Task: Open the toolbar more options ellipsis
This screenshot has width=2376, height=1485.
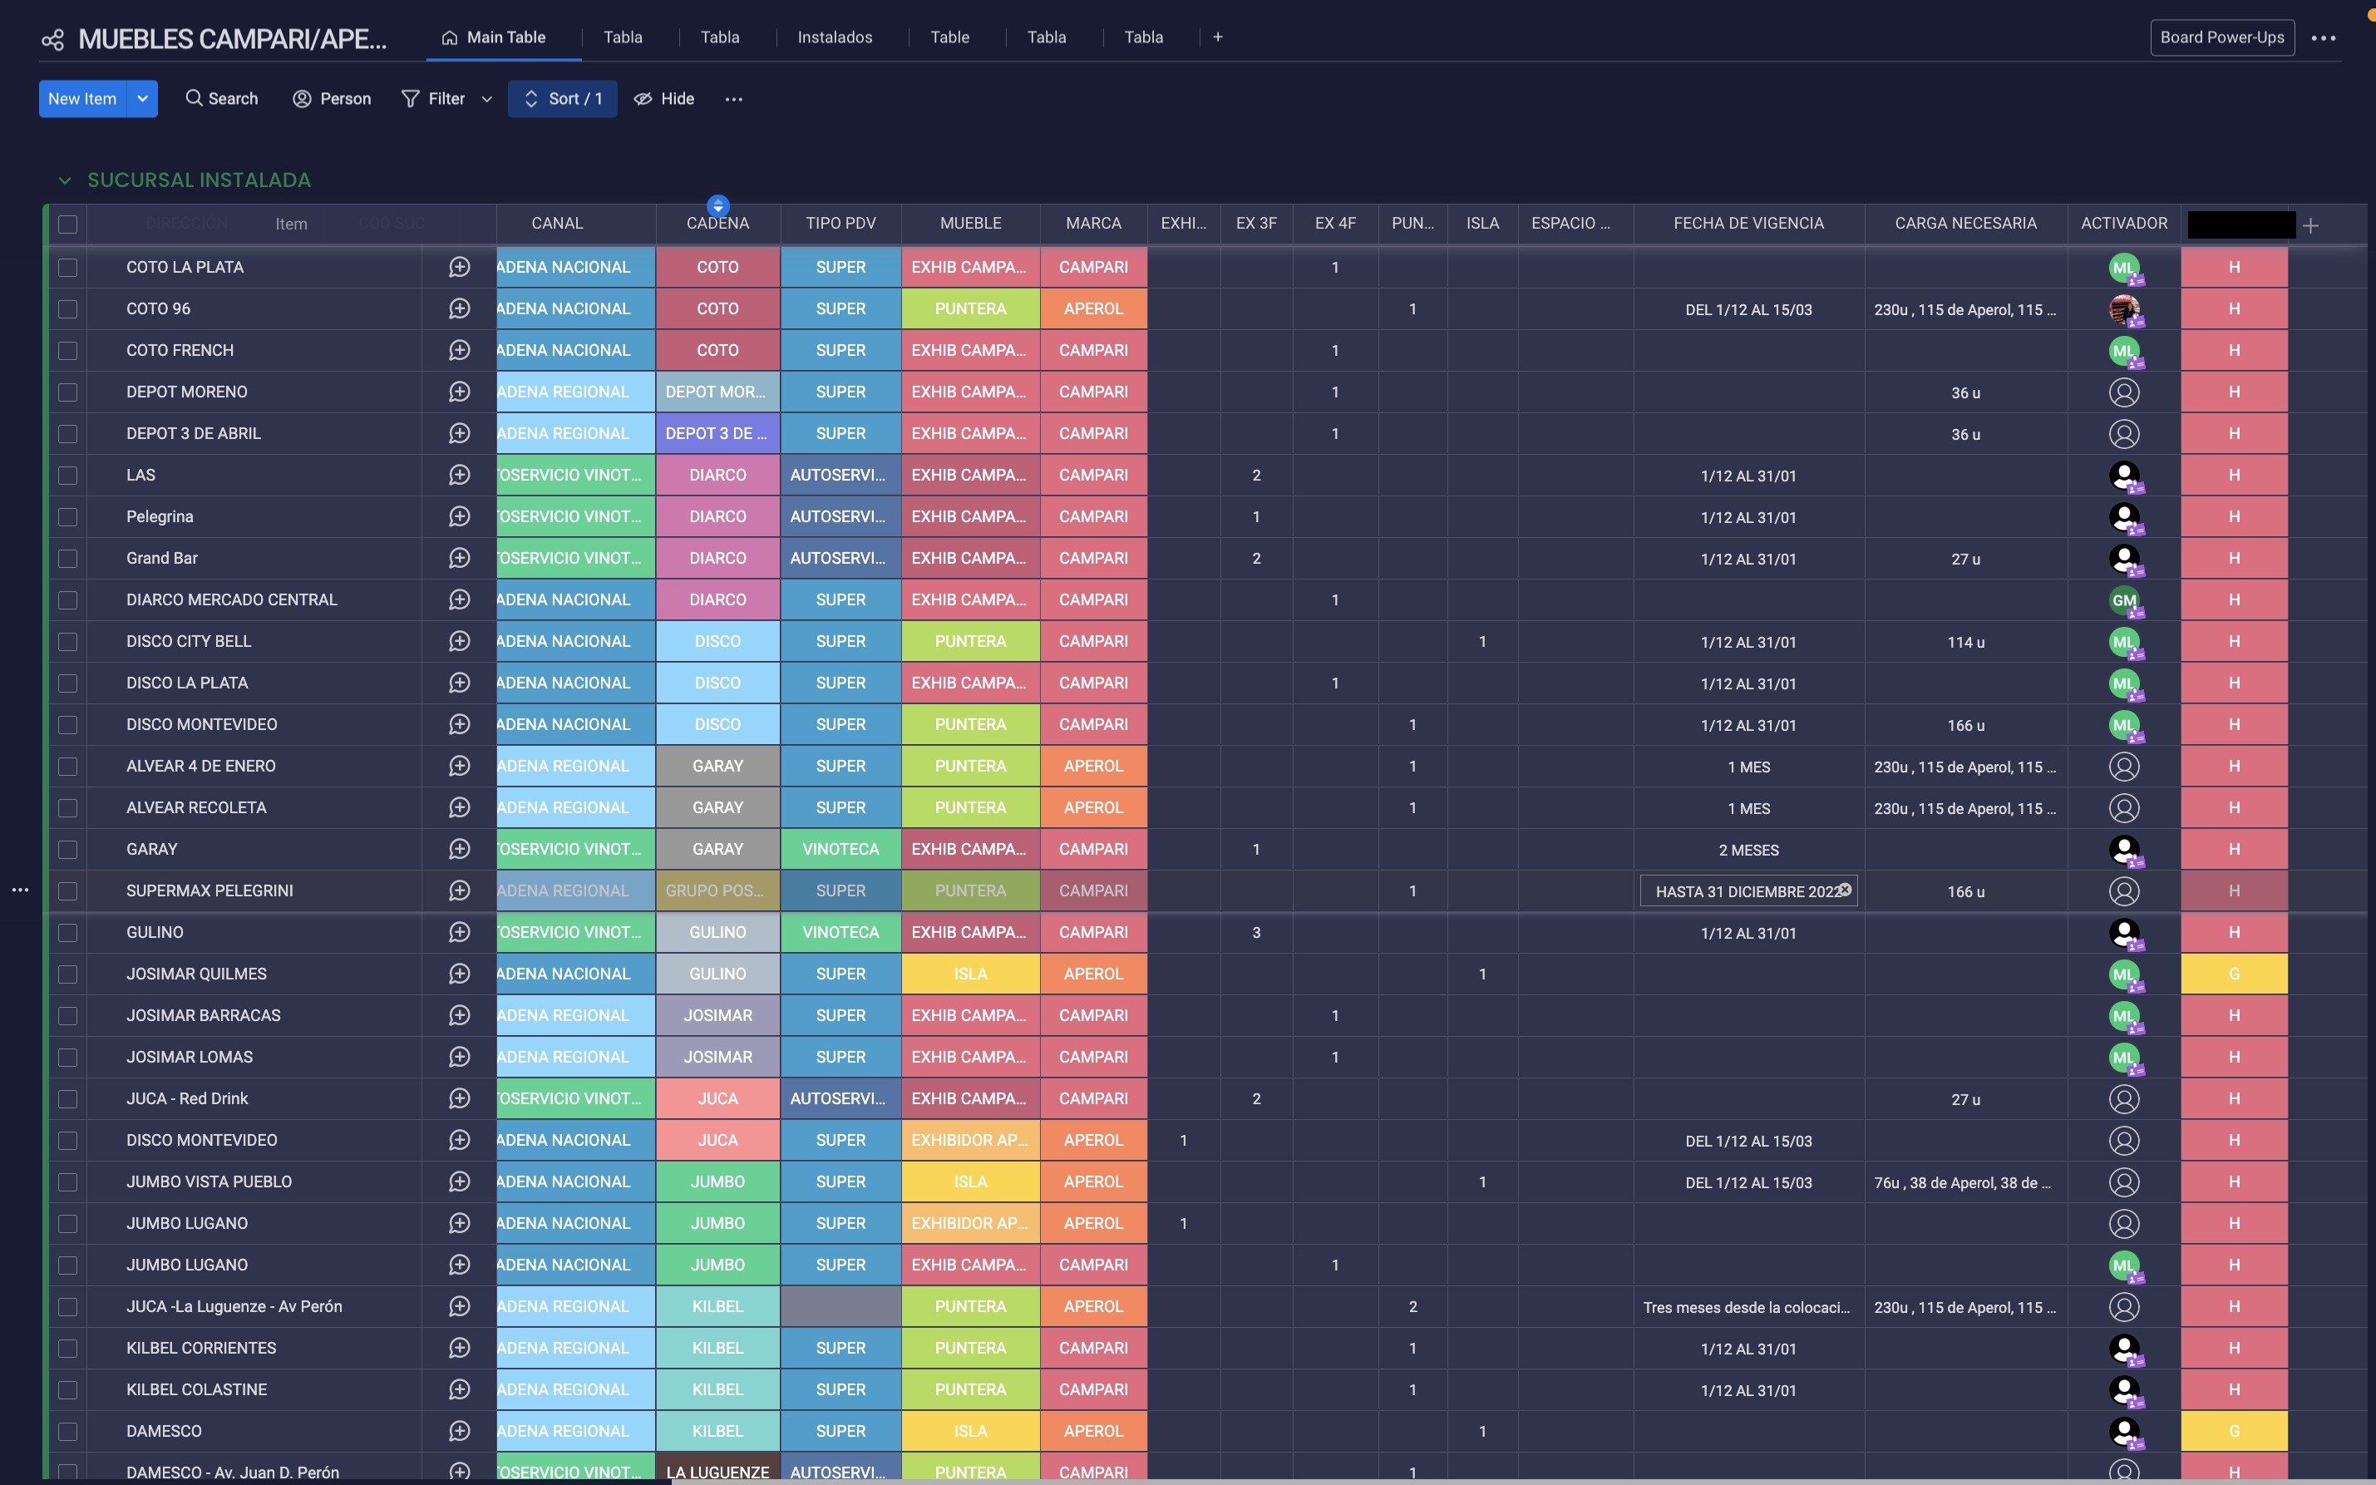Action: [x=733, y=98]
